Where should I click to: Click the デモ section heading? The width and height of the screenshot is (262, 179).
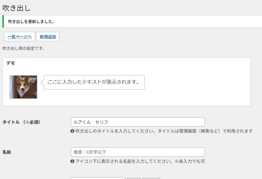(x=11, y=63)
